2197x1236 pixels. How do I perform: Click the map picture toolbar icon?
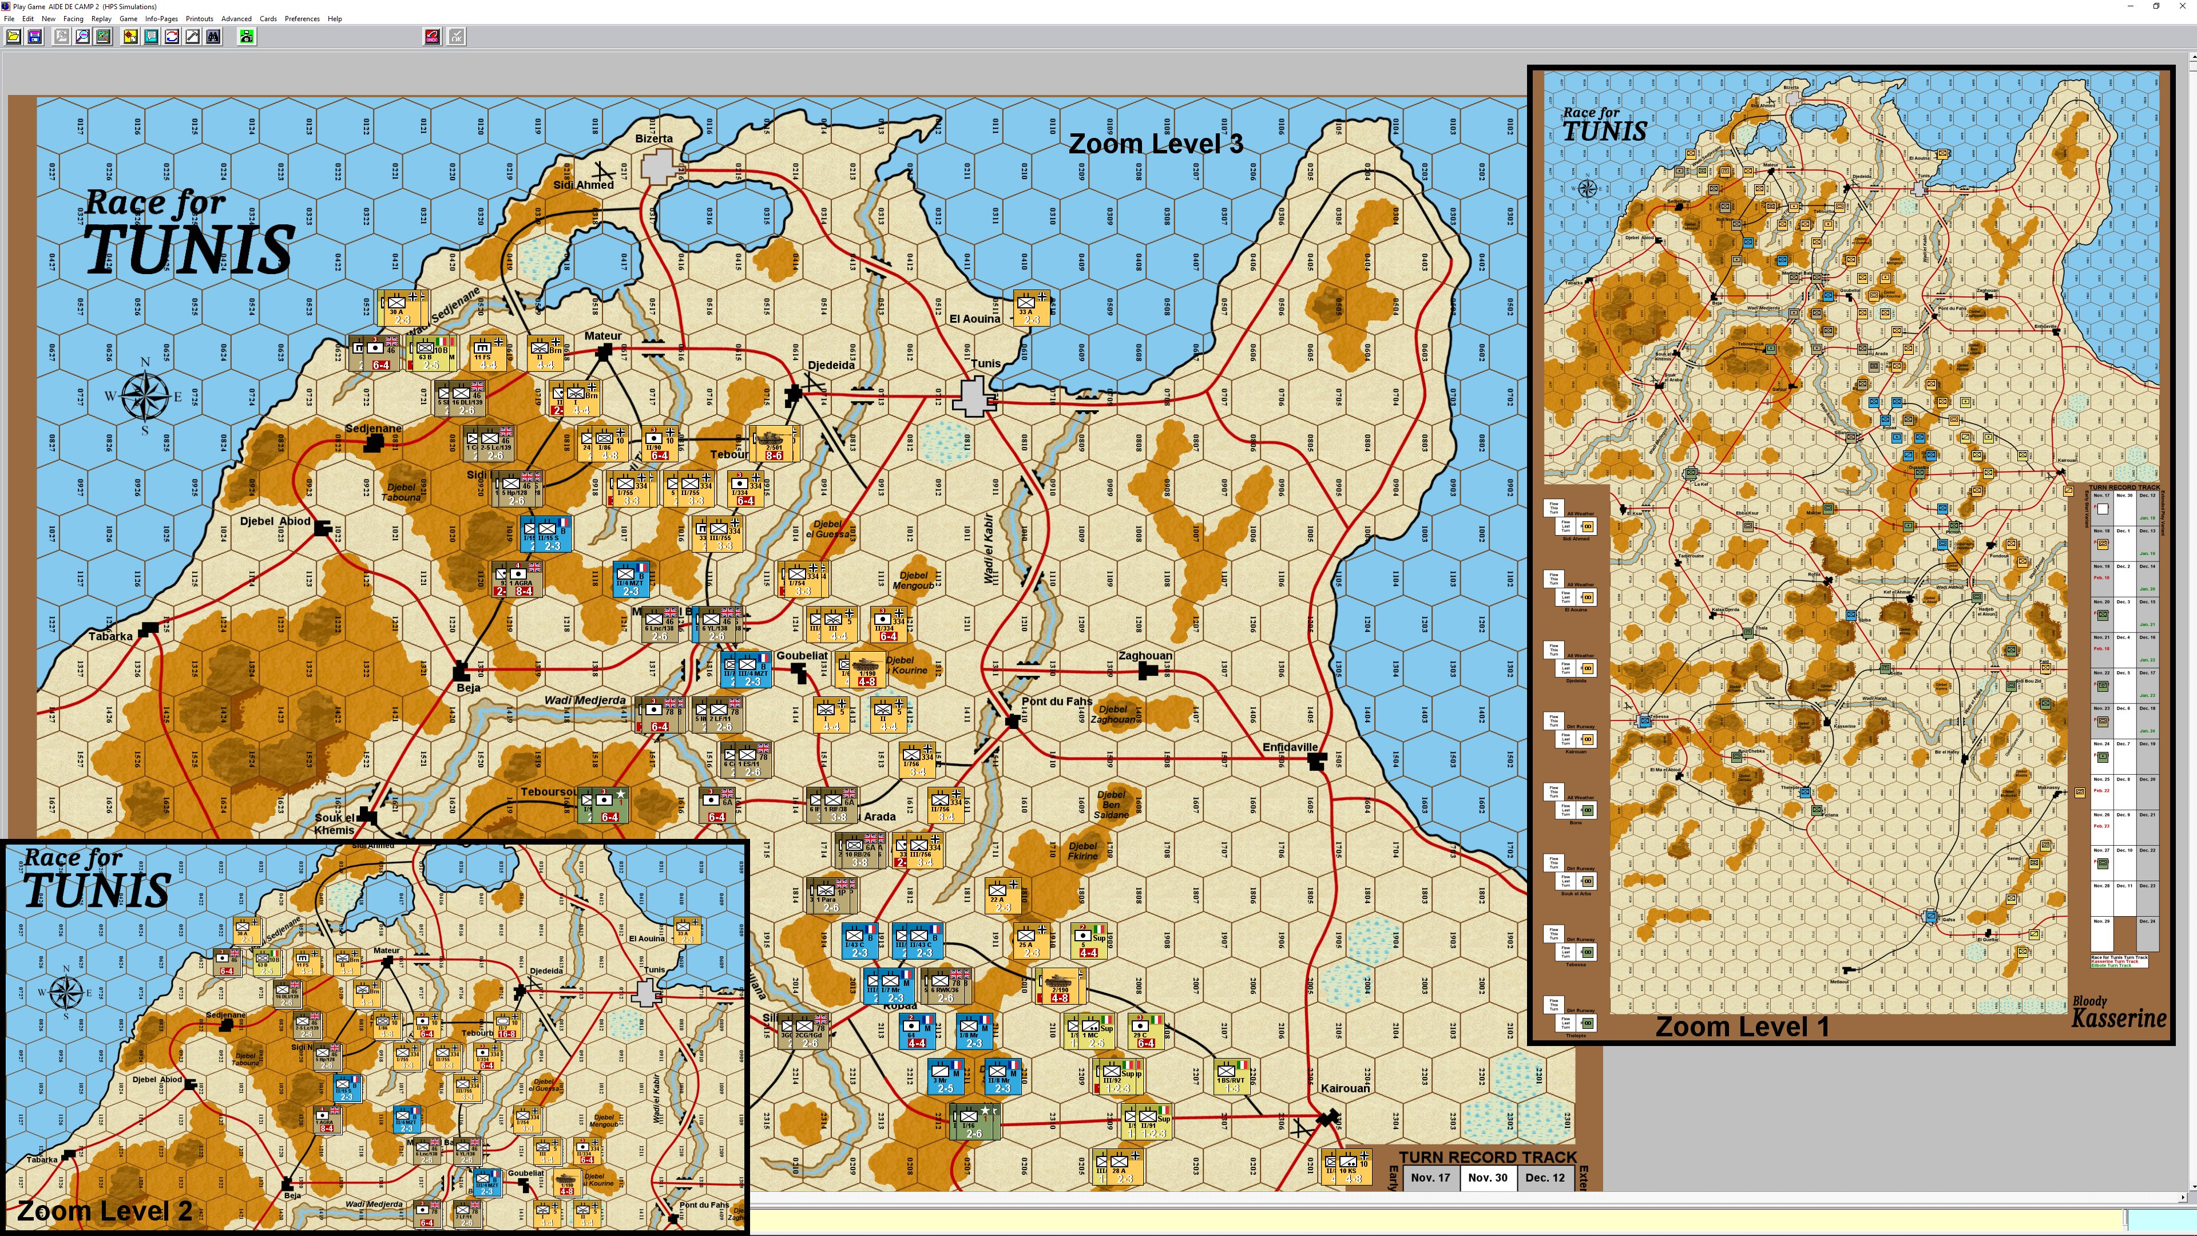103,37
